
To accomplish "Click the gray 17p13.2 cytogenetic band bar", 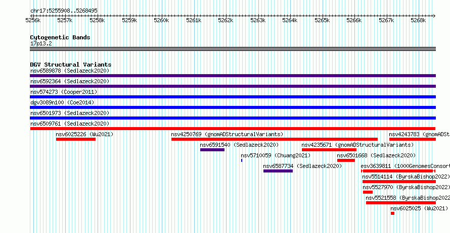I will 233,49.
